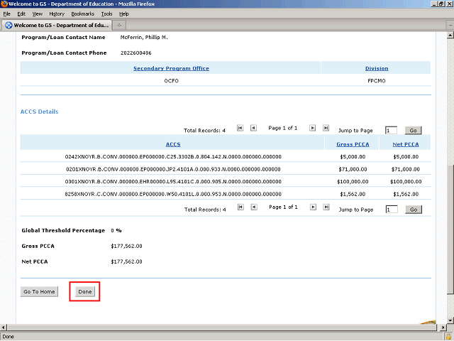The width and height of the screenshot is (454, 341).
Task: Click next-page icon in top pagination
Action: tap(311, 129)
